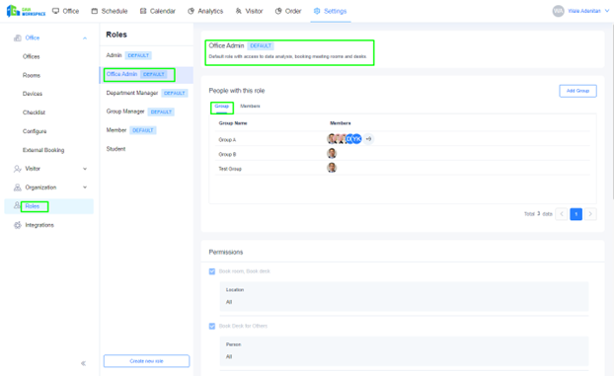The height and width of the screenshot is (376, 614).
Task: Click the member avatar in Test Group
Action: click(x=332, y=168)
